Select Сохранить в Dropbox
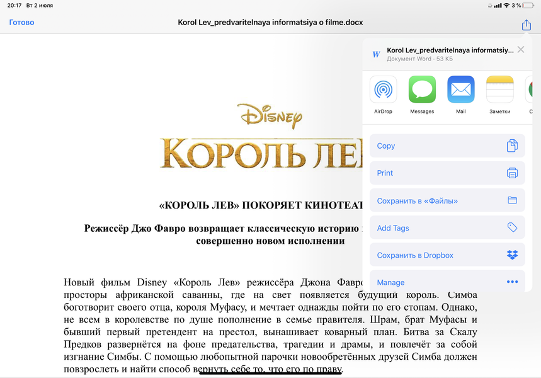The width and height of the screenshot is (541, 378). pyautogui.click(x=447, y=255)
